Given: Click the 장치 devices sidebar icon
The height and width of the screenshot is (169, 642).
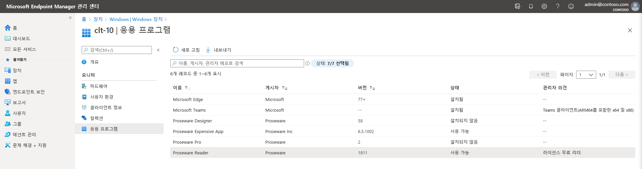Looking at the screenshot, I should tap(8, 70).
